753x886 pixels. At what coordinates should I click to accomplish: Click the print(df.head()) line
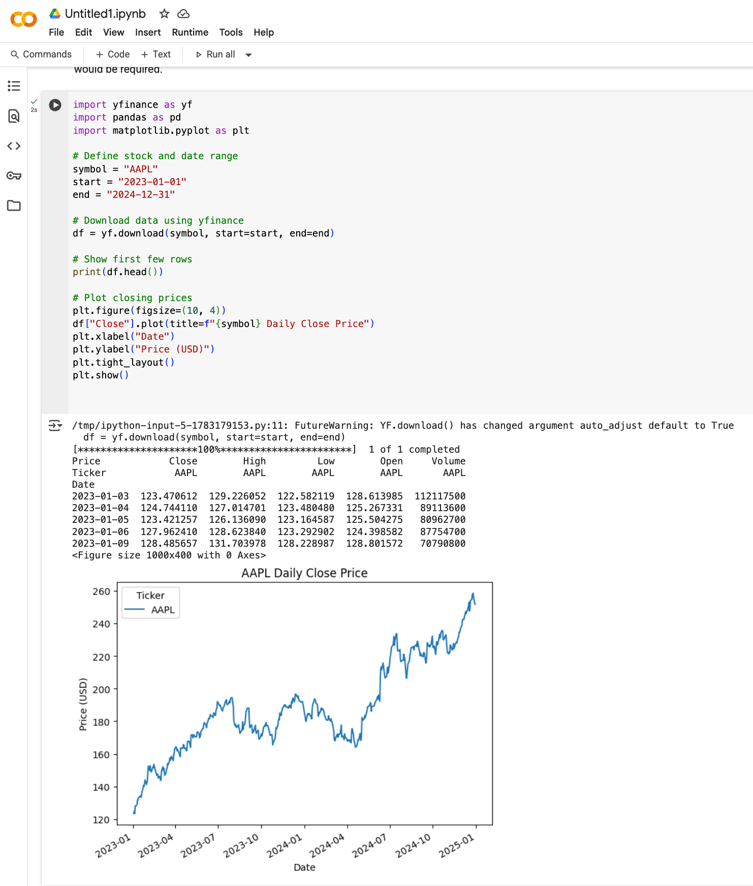tap(118, 272)
